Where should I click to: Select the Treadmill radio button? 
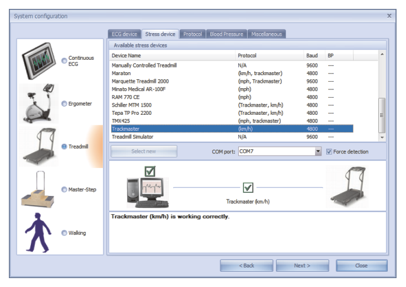[x=64, y=147]
